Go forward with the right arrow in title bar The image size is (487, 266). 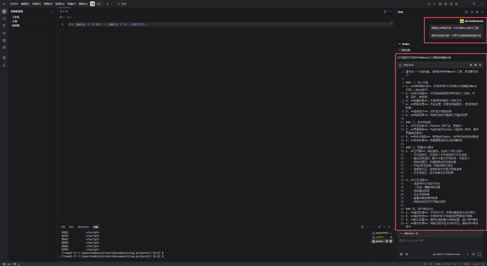434,4
